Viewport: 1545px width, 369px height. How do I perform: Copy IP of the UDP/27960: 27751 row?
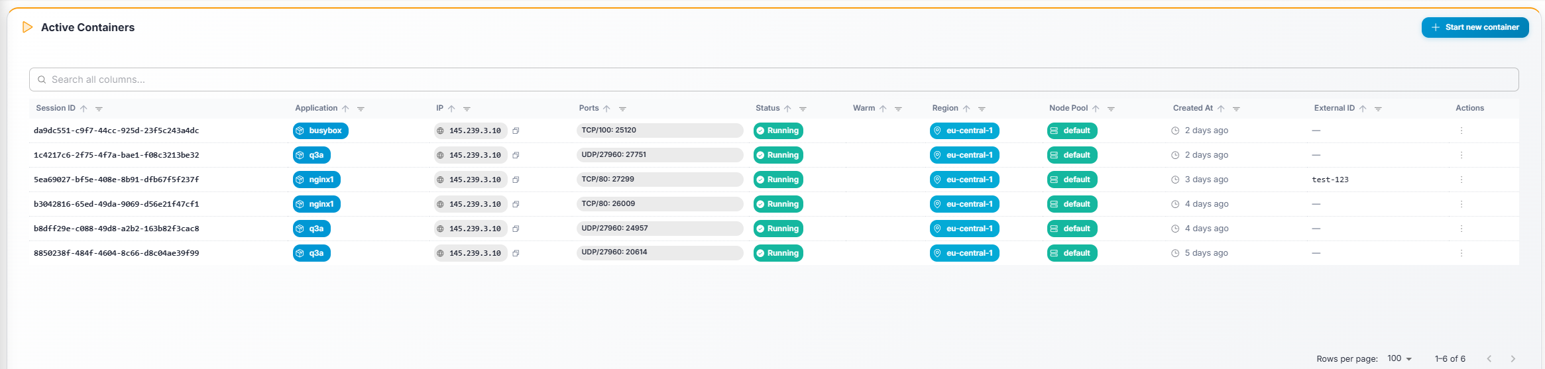pyautogui.click(x=516, y=155)
